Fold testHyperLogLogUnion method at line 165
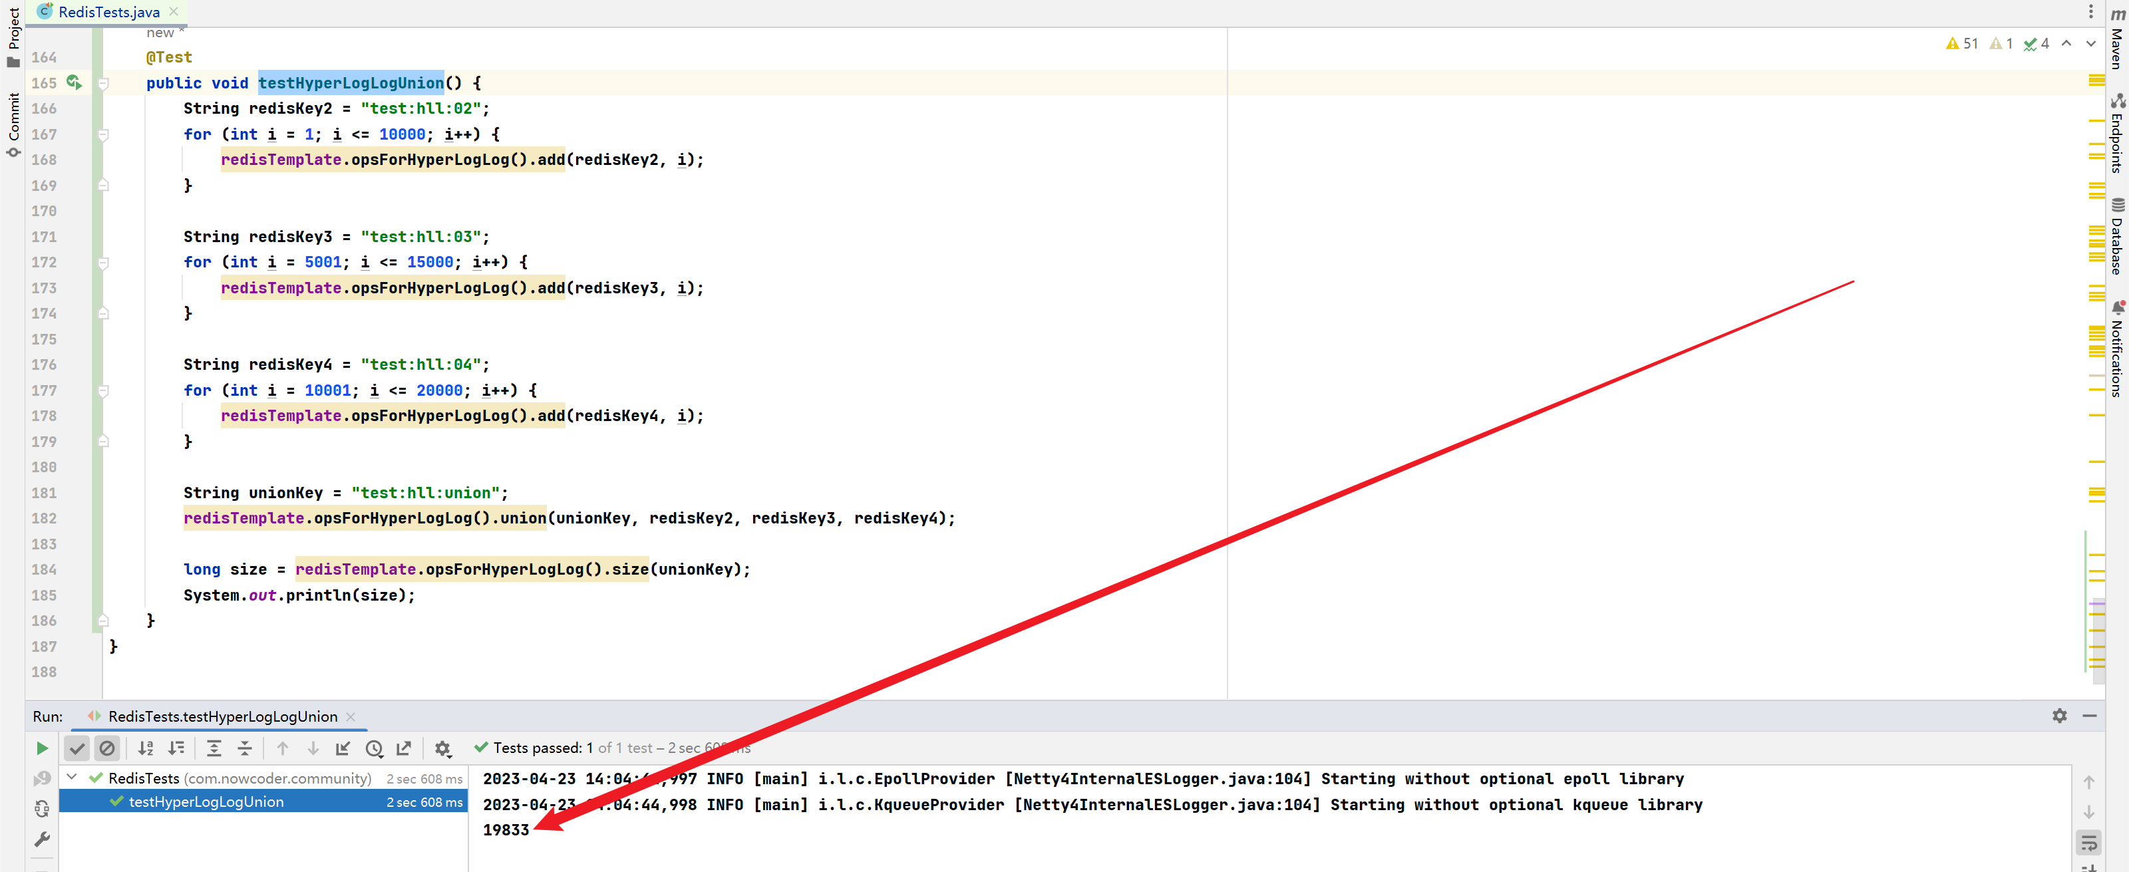Screen dimensions: 2129x872 tap(103, 84)
